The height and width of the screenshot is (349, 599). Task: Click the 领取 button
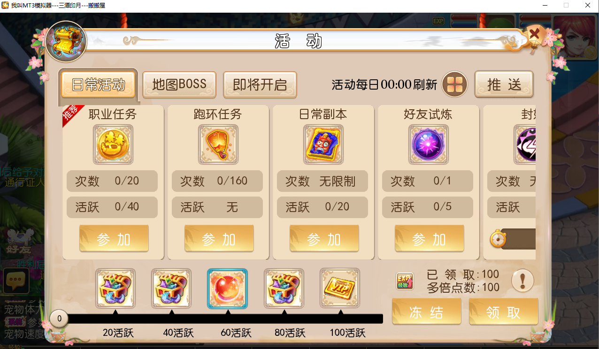504,312
